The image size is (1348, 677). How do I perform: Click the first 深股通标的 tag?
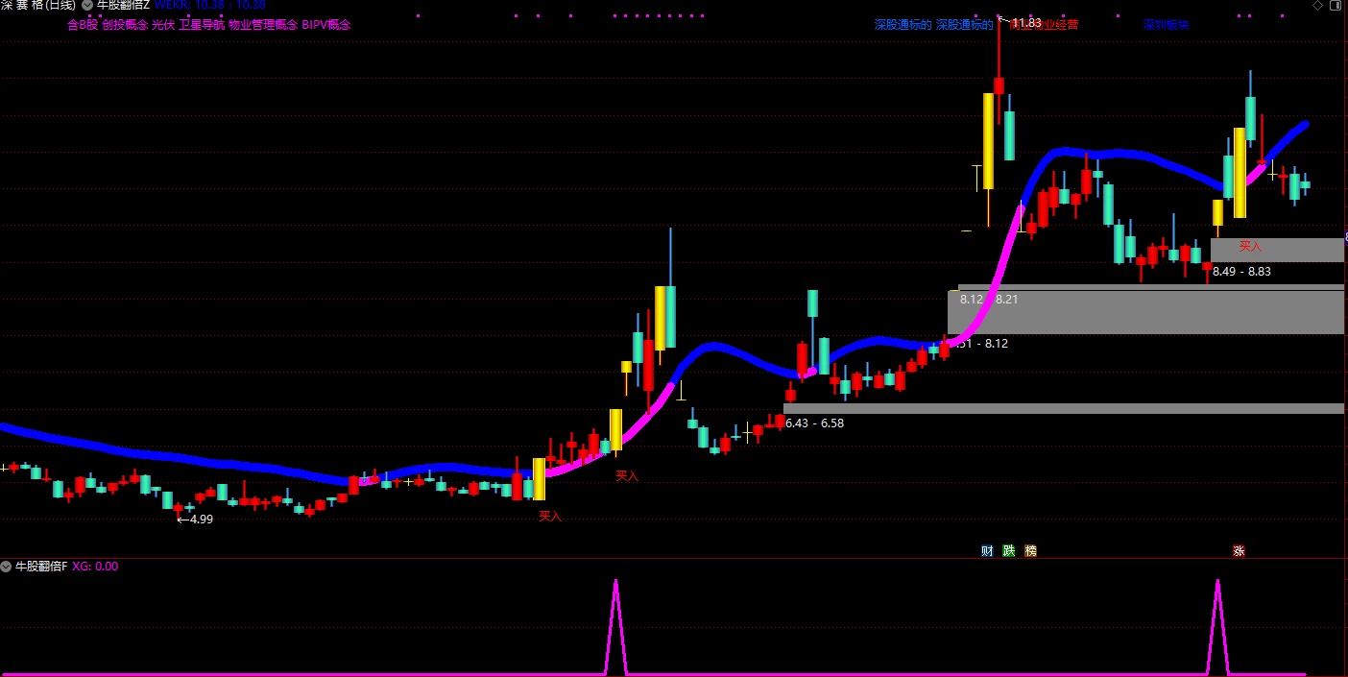(903, 25)
